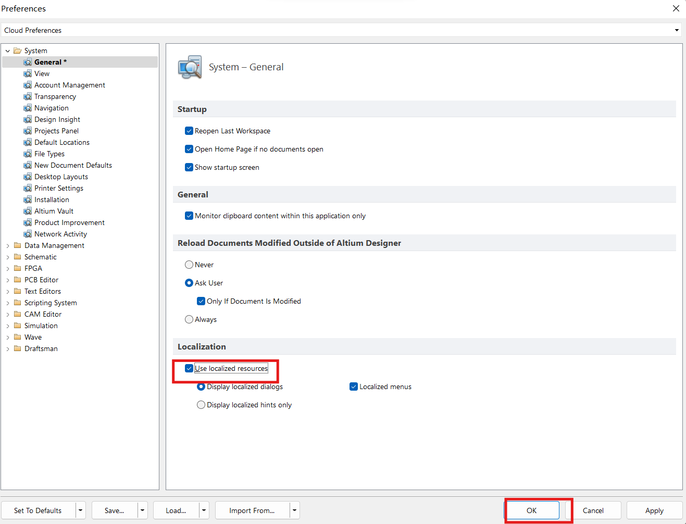
Task: Expand the Data Management node
Action: pos(8,246)
